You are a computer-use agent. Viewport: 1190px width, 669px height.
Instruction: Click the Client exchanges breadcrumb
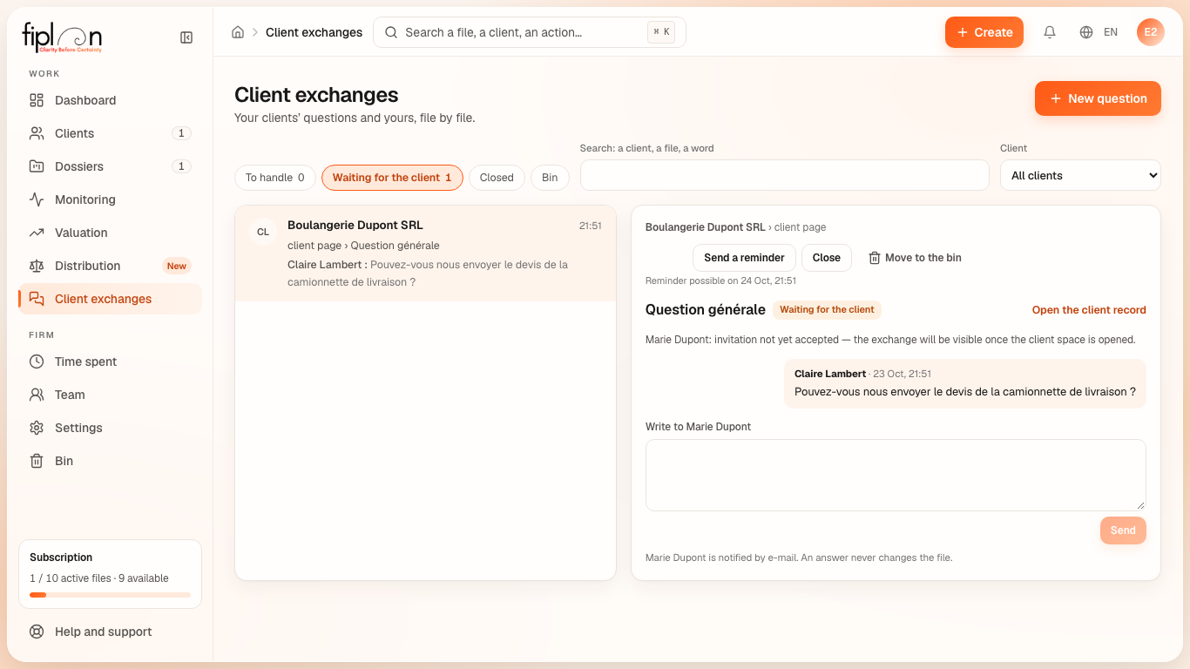pos(314,32)
